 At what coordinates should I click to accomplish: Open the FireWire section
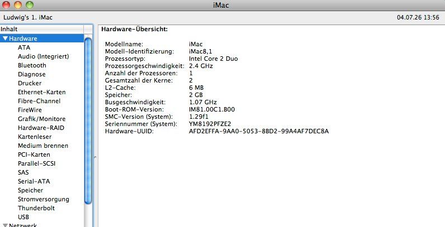coord(30,110)
